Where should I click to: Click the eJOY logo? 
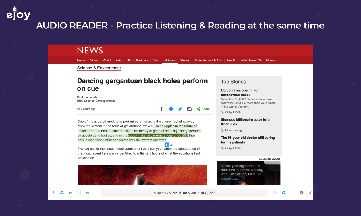point(18,14)
